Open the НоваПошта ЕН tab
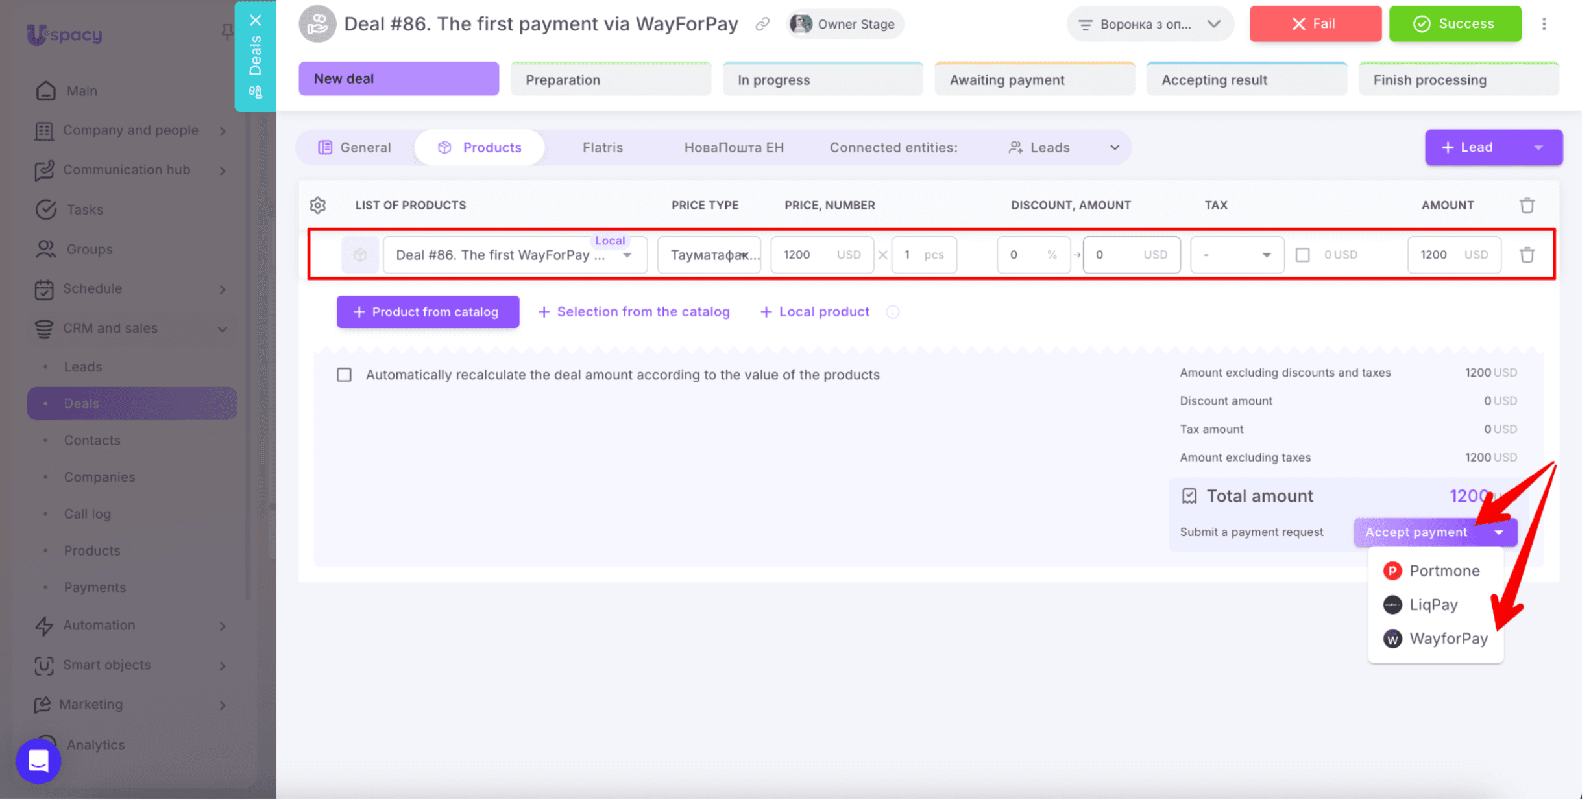The image size is (1591, 800). pyautogui.click(x=734, y=148)
